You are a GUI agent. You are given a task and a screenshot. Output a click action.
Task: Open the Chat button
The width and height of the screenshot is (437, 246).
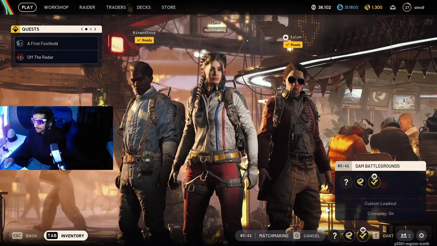383,236
